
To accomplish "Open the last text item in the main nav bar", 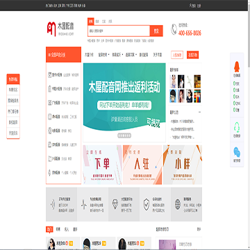I will tap(158, 55).
